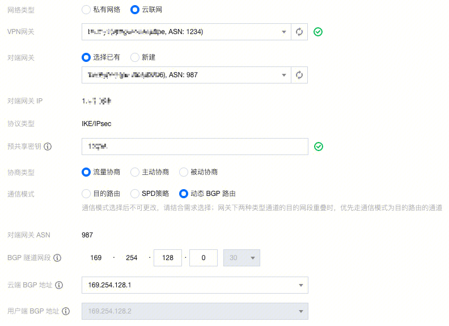
Task: Click the BGP tunnel third octet field 128
Action: (168, 258)
